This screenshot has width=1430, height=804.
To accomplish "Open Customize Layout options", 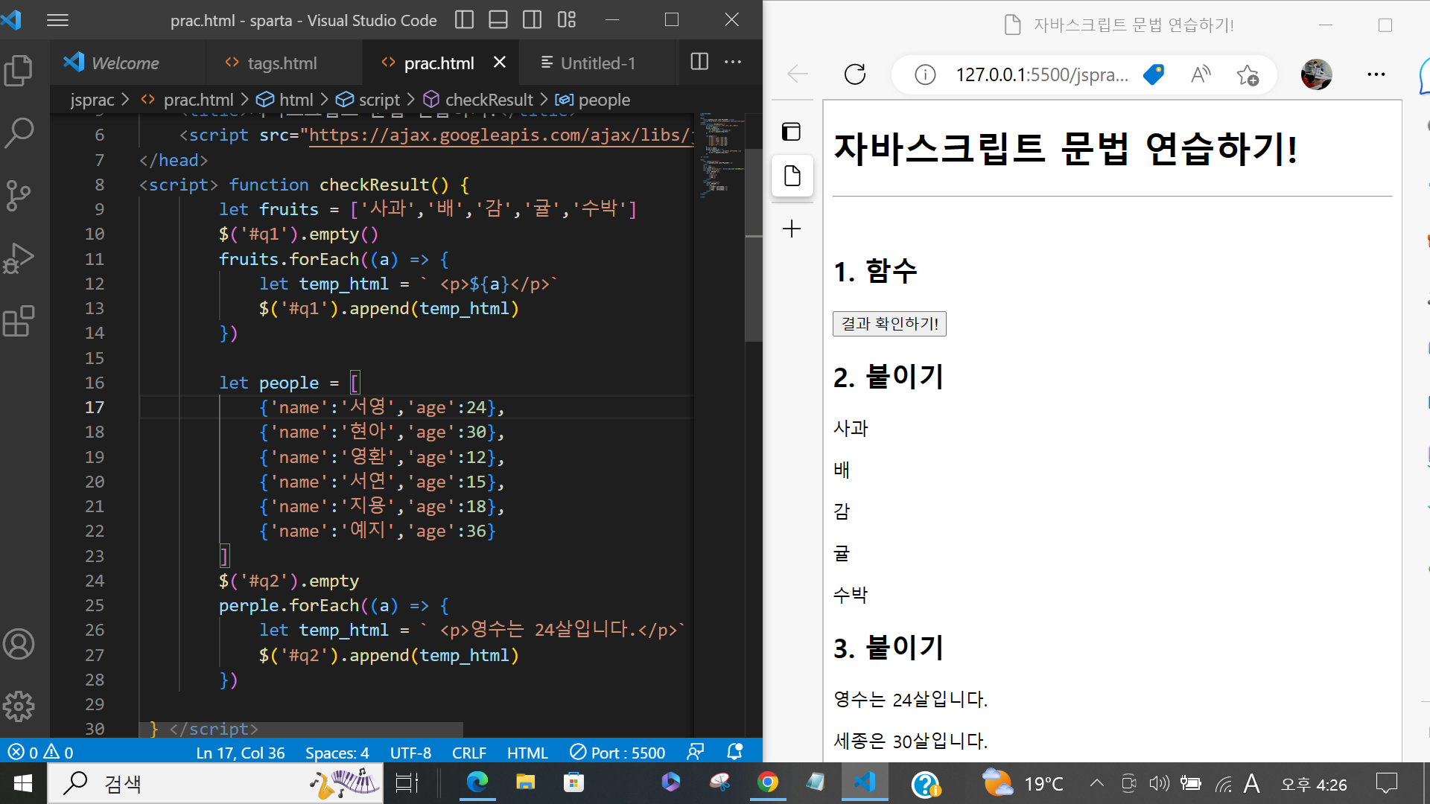I will click(567, 20).
